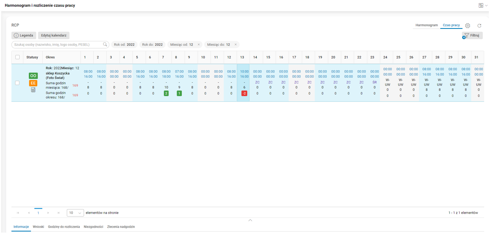This screenshot has height=236, width=490.
Task: Click the 'Rok do: 2022' filter chip
Action: pos(153,45)
